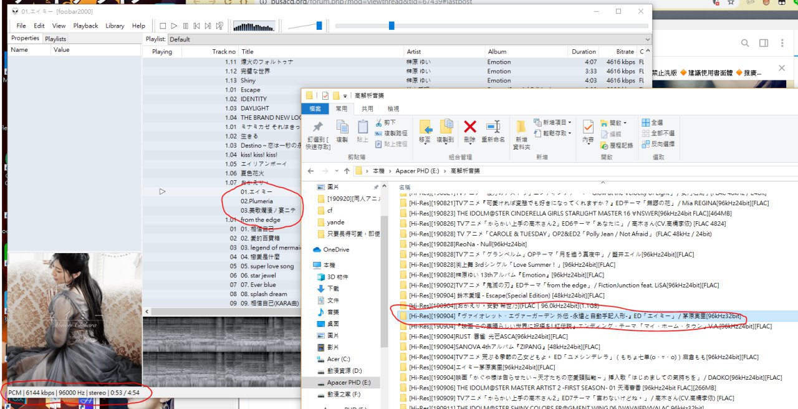Click the browser search magnifier icon
Screen dimensions: 798x409
(x=744, y=43)
